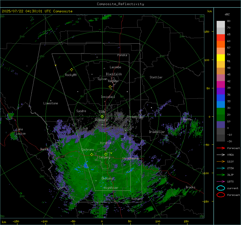This screenshot has width=241, height=225.
Task: Click the yellow diamond at radar center near Olds
Action: pos(102,117)
